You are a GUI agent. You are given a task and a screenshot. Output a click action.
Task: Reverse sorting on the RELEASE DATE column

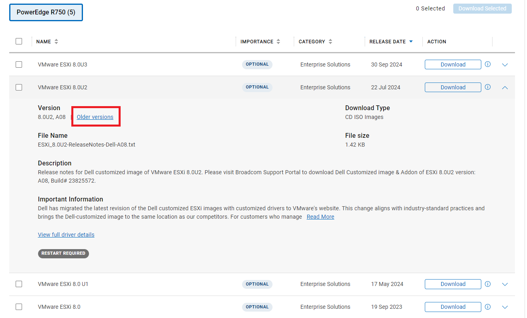point(411,41)
